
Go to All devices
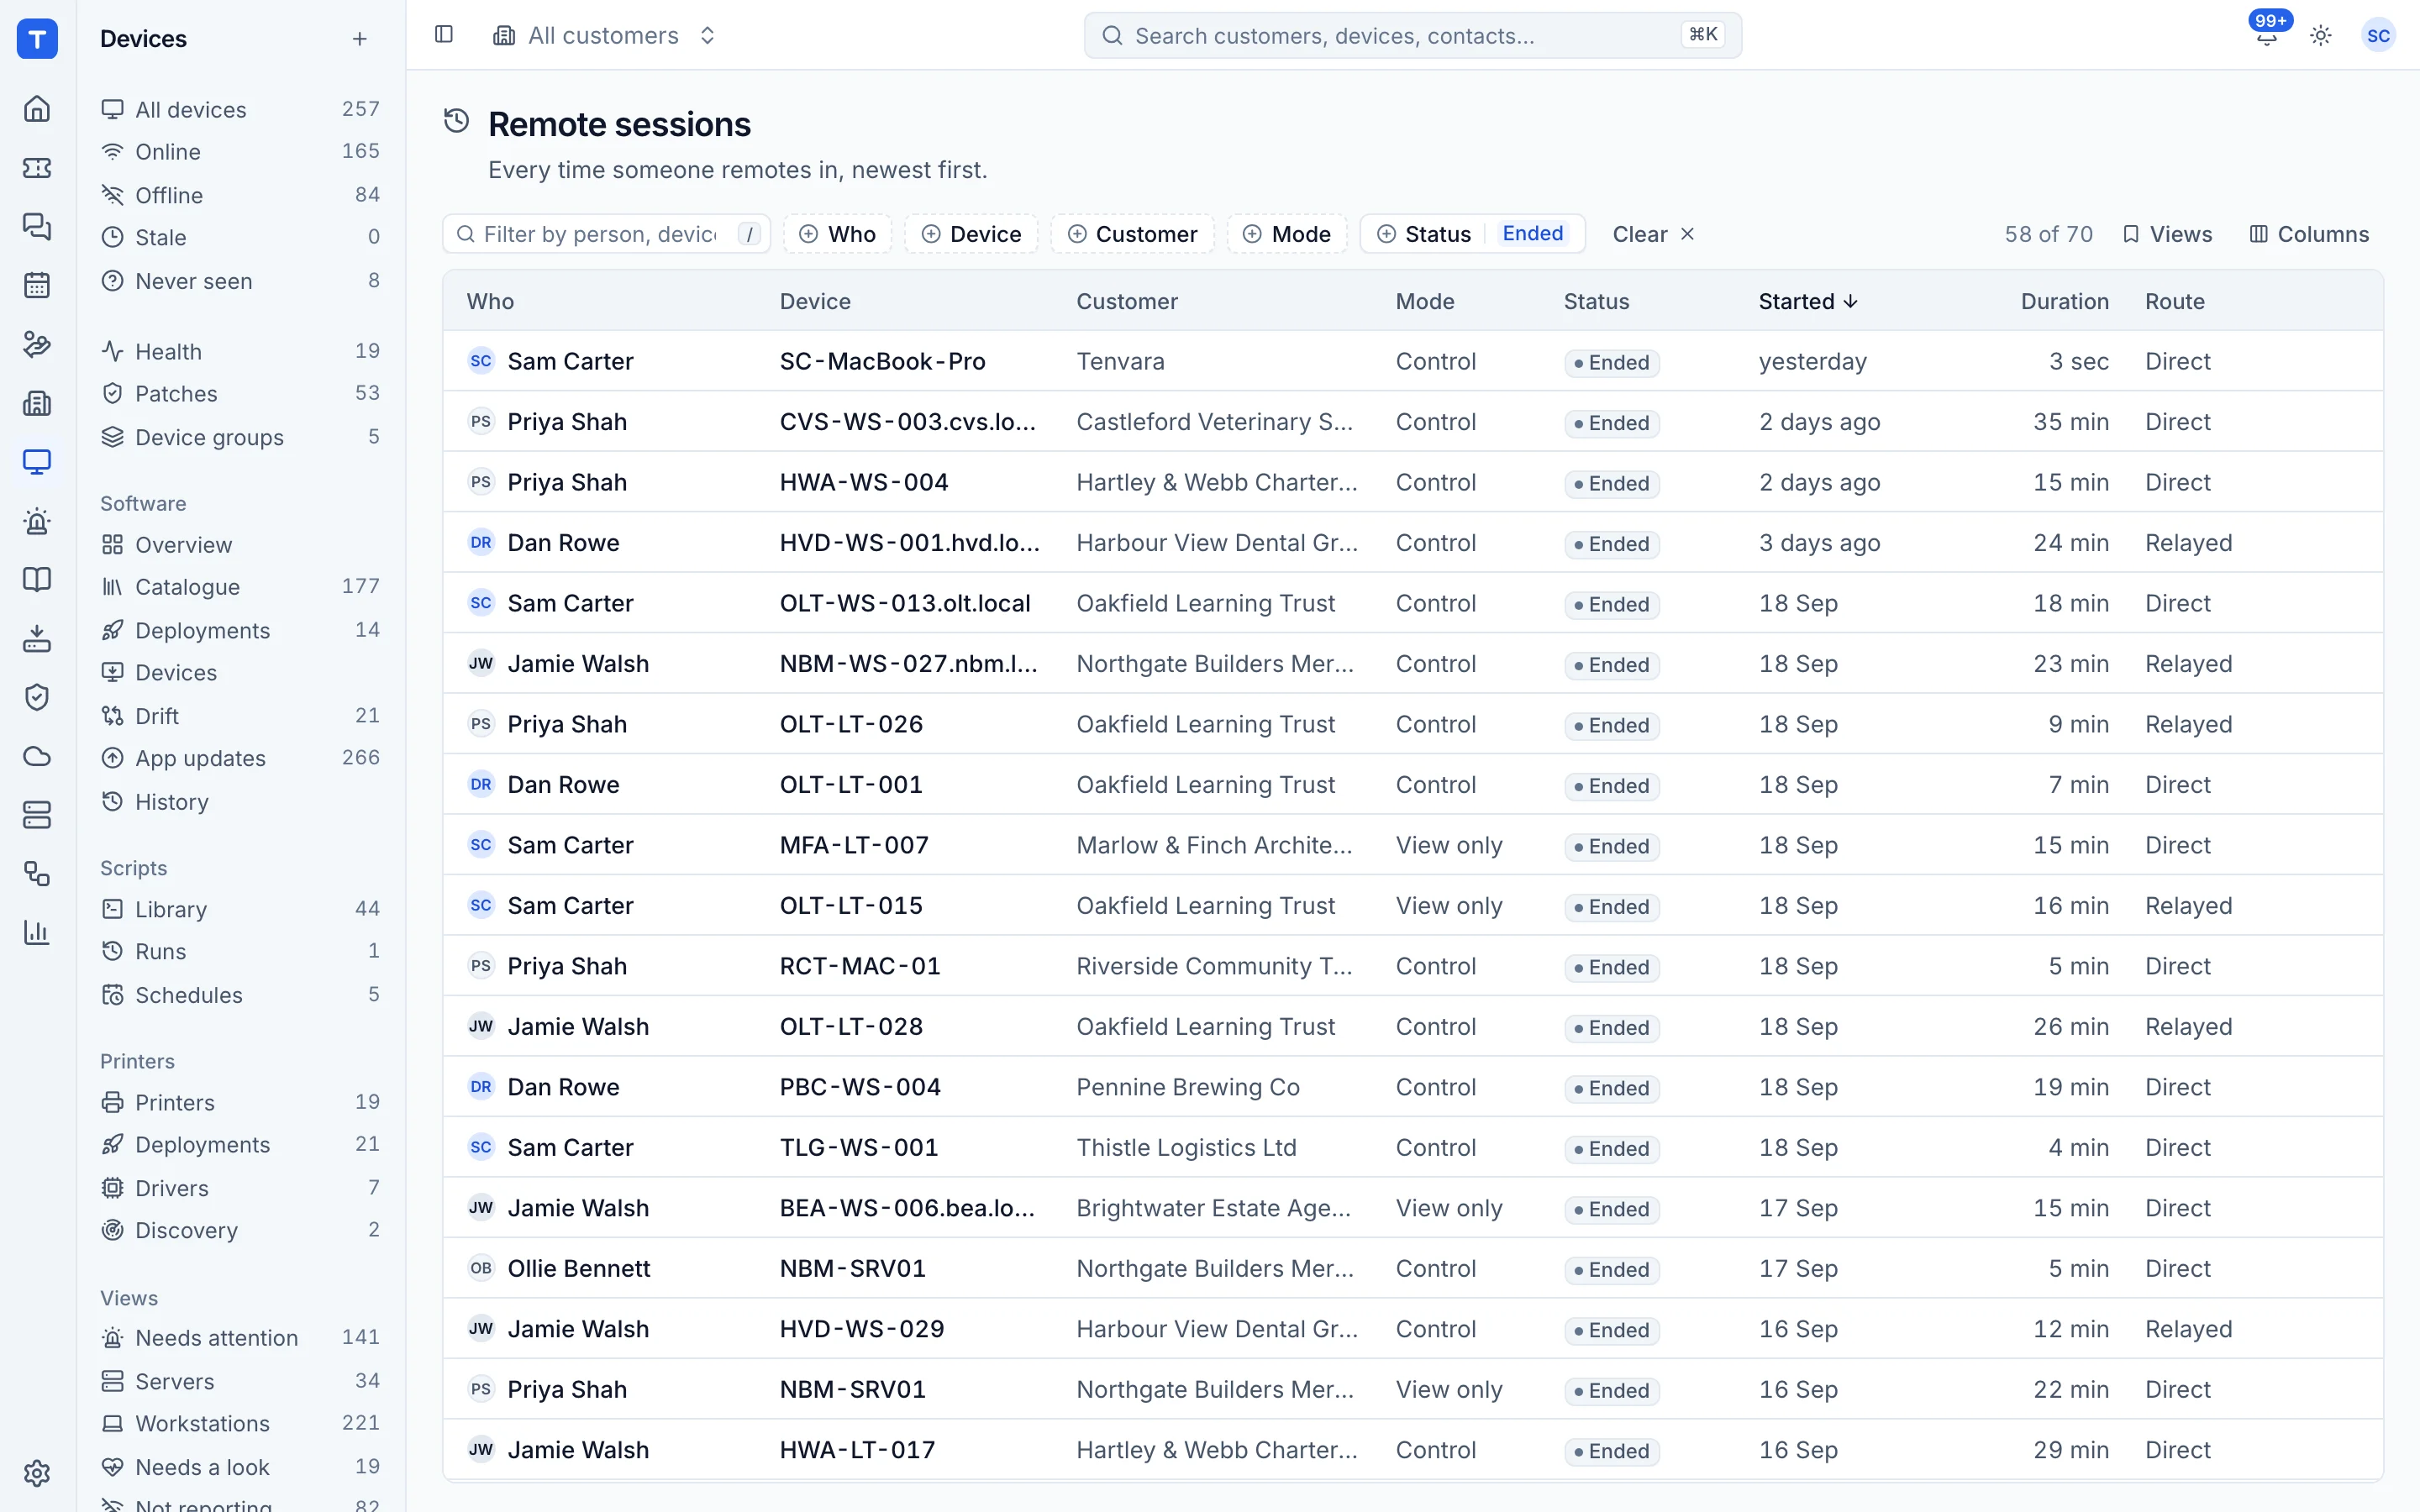pyautogui.click(x=240, y=109)
